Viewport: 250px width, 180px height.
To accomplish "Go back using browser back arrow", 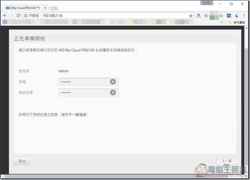I will (x=5, y=16).
